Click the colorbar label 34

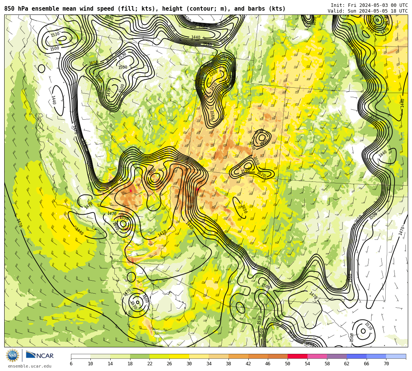(x=209, y=364)
